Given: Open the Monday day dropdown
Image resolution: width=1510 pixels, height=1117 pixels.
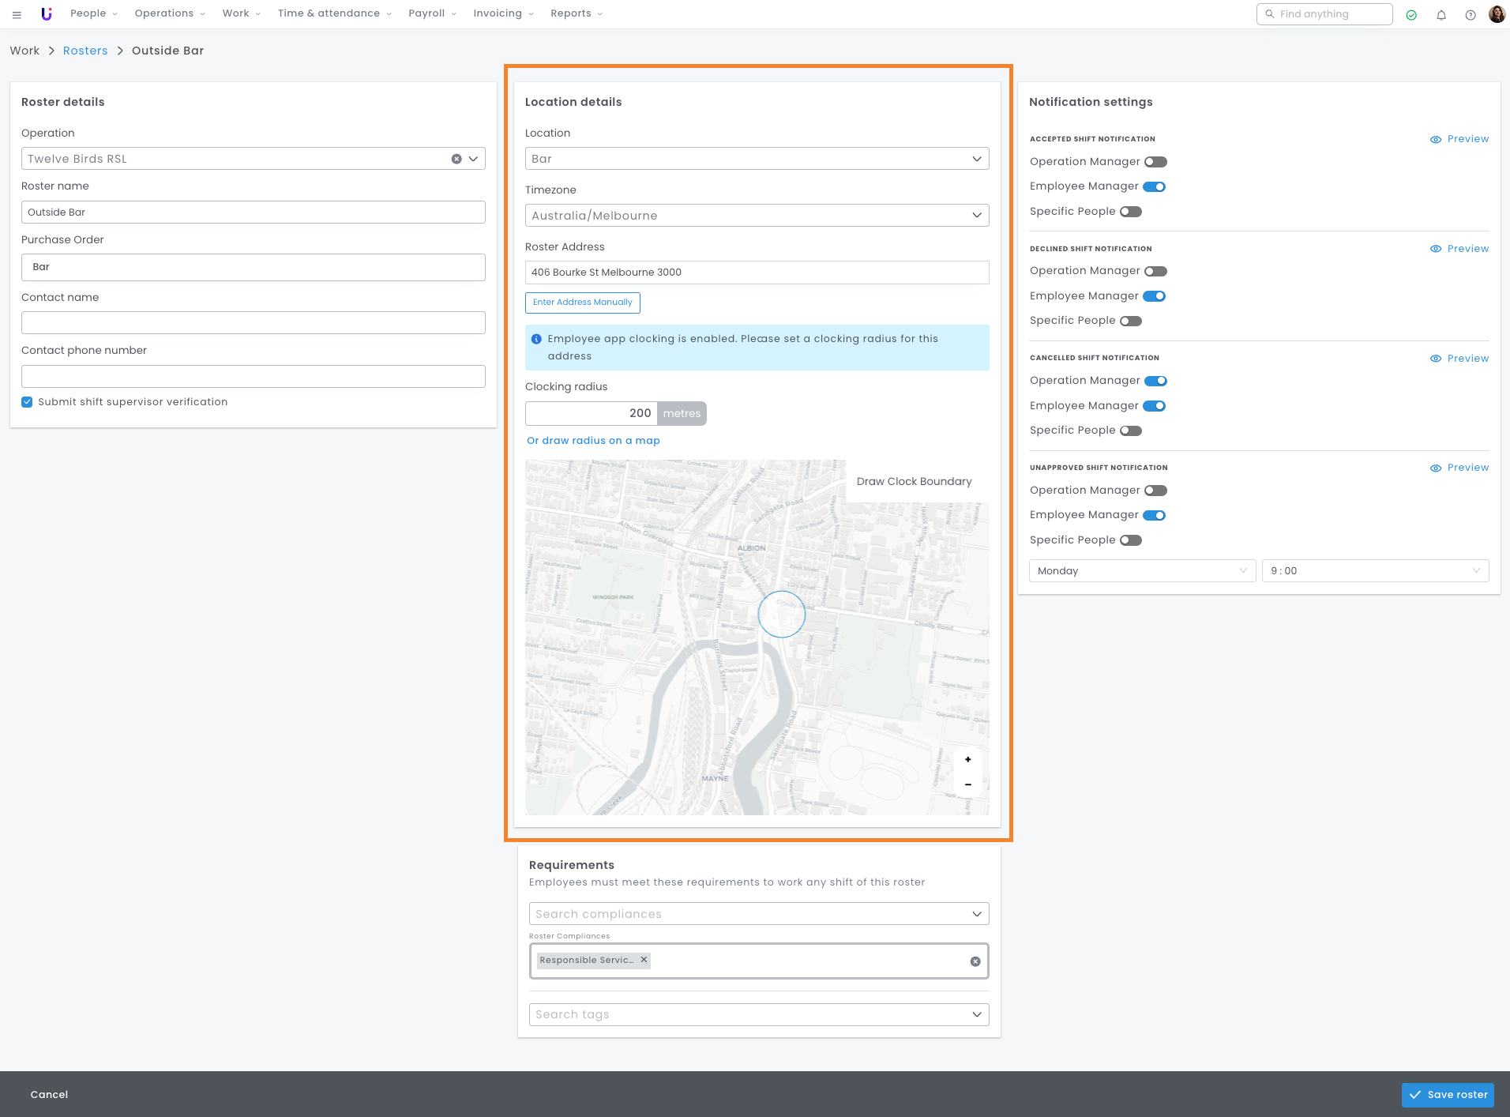Looking at the screenshot, I should point(1141,571).
